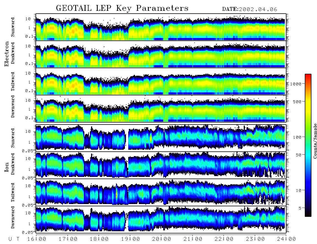Click the '50' colorbar tick label

(298, 155)
